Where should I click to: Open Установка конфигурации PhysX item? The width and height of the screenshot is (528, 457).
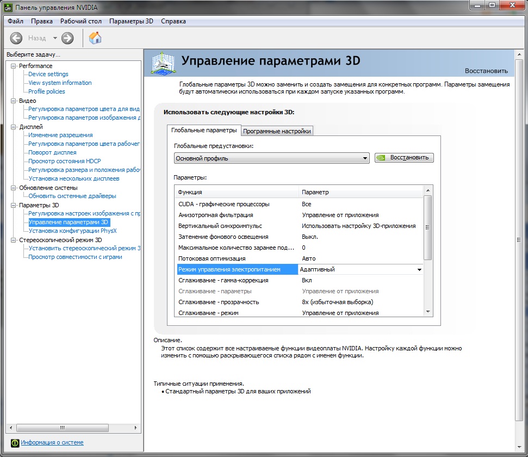(x=72, y=231)
